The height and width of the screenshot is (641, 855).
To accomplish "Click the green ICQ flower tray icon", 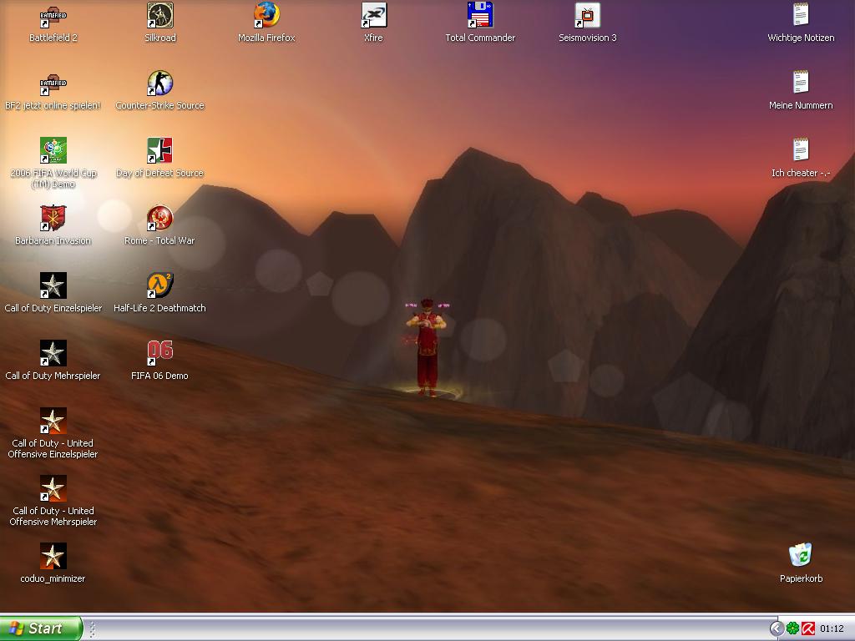I will pos(792,628).
